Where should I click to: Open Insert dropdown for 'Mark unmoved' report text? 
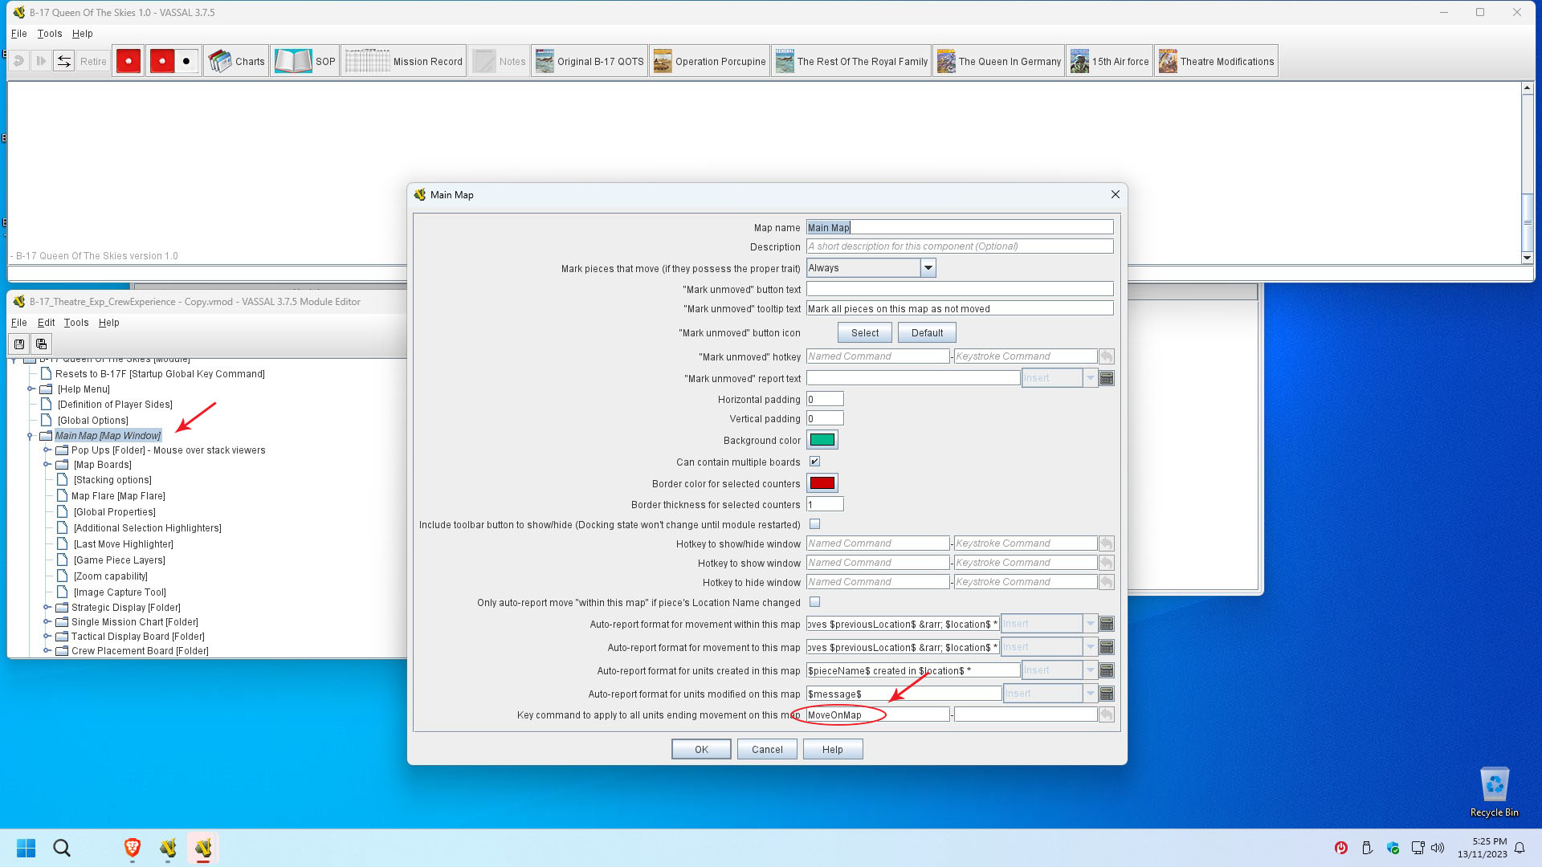click(1059, 378)
